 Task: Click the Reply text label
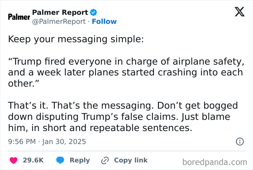pyautogui.click(x=80, y=160)
